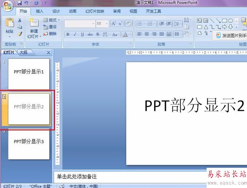Image resolution: width=247 pixels, height=188 pixels.
Task: Open columns layout button
Action: point(178,34)
